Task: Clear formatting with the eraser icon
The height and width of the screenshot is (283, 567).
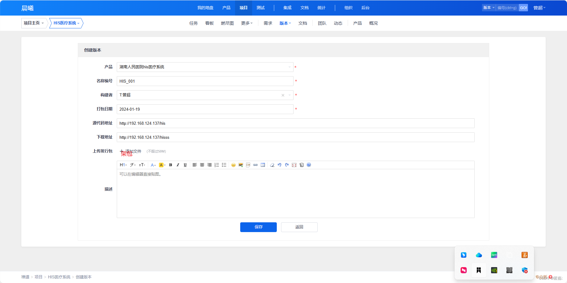Action: point(272,165)
